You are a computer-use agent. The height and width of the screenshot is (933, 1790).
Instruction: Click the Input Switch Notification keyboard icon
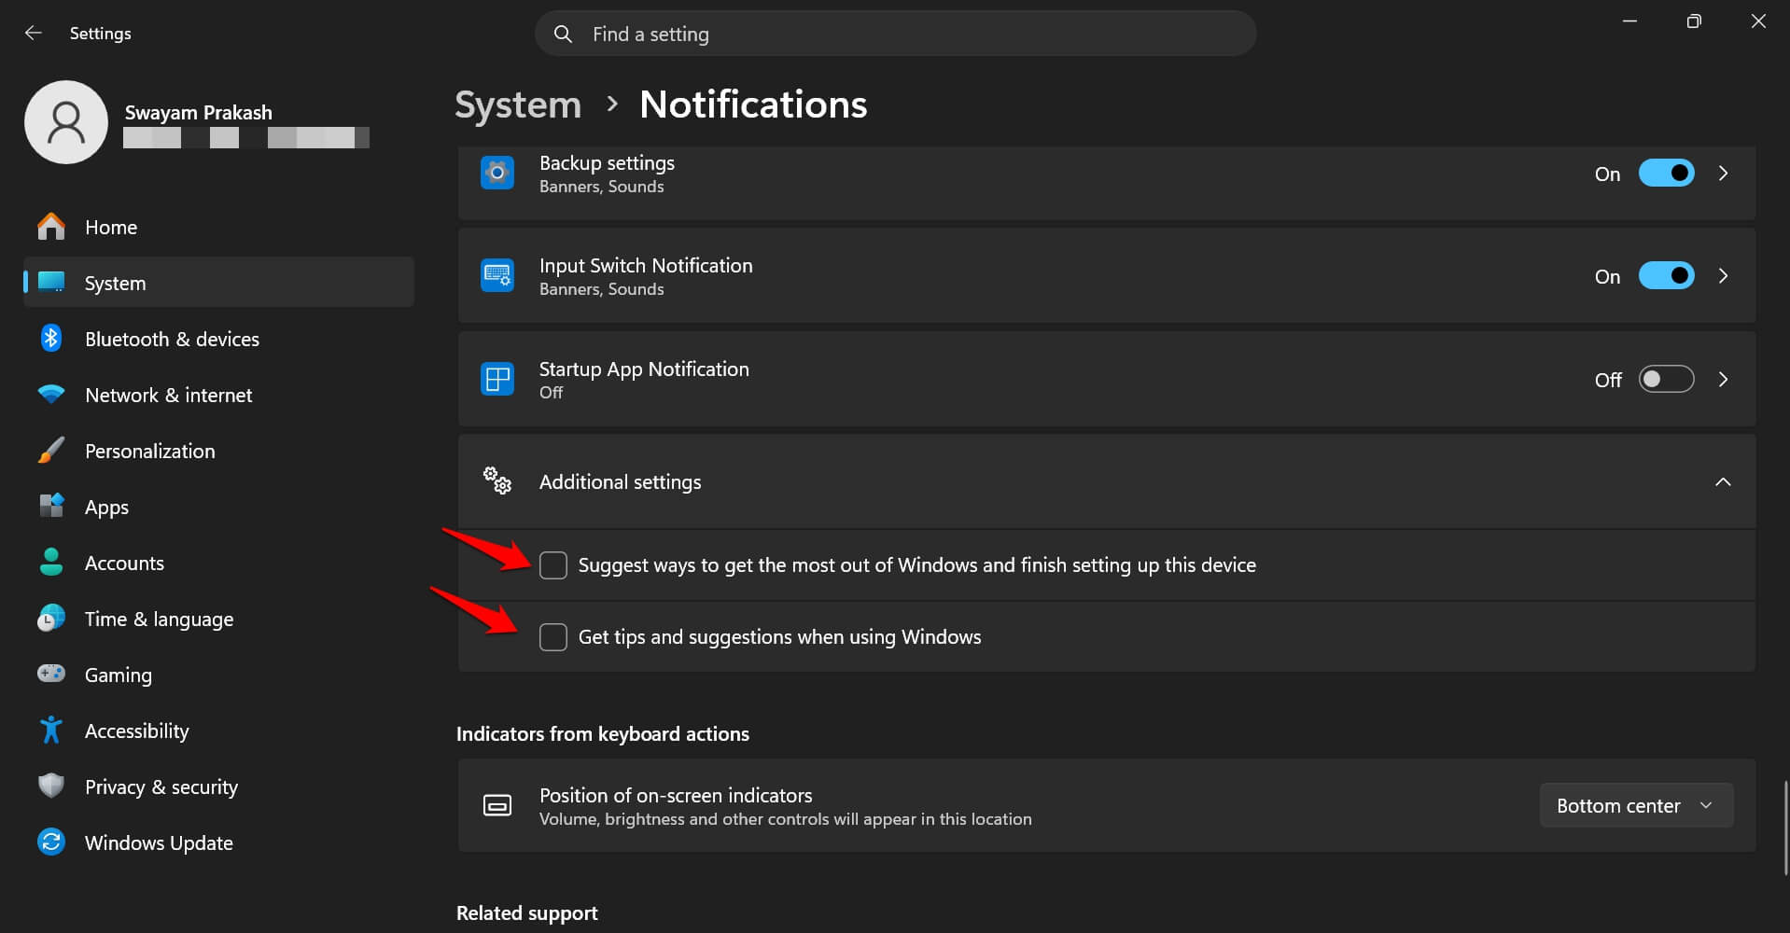(x=497, y=275)
